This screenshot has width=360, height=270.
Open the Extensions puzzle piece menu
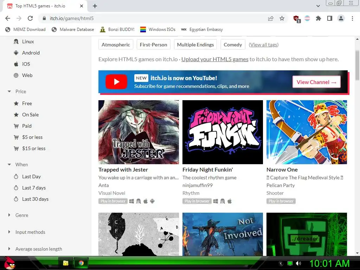318,18
